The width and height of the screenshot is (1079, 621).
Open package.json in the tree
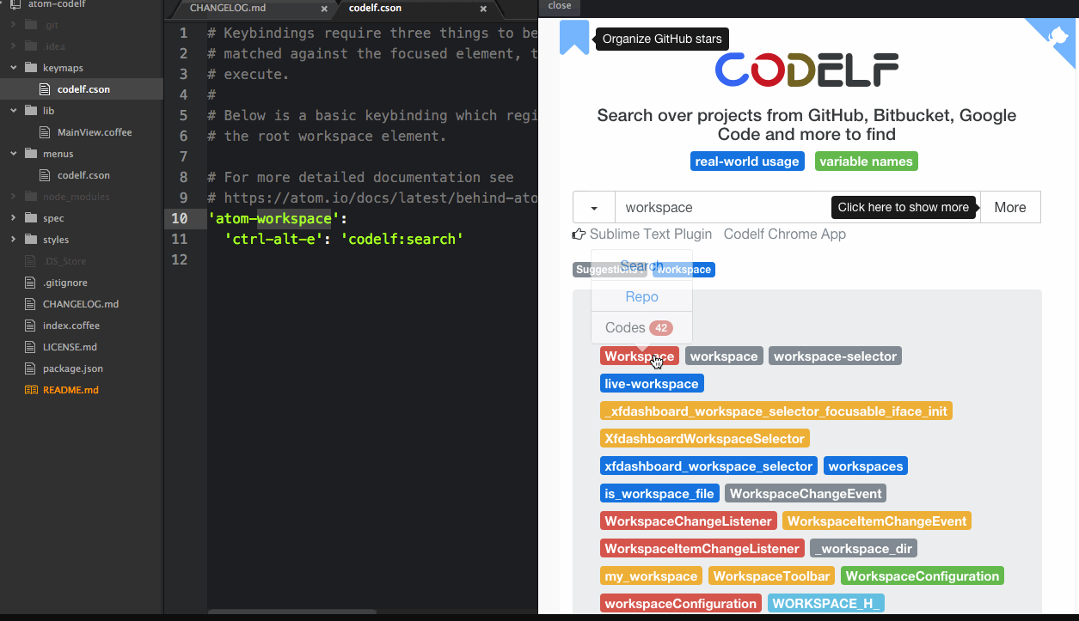point(73,368)
